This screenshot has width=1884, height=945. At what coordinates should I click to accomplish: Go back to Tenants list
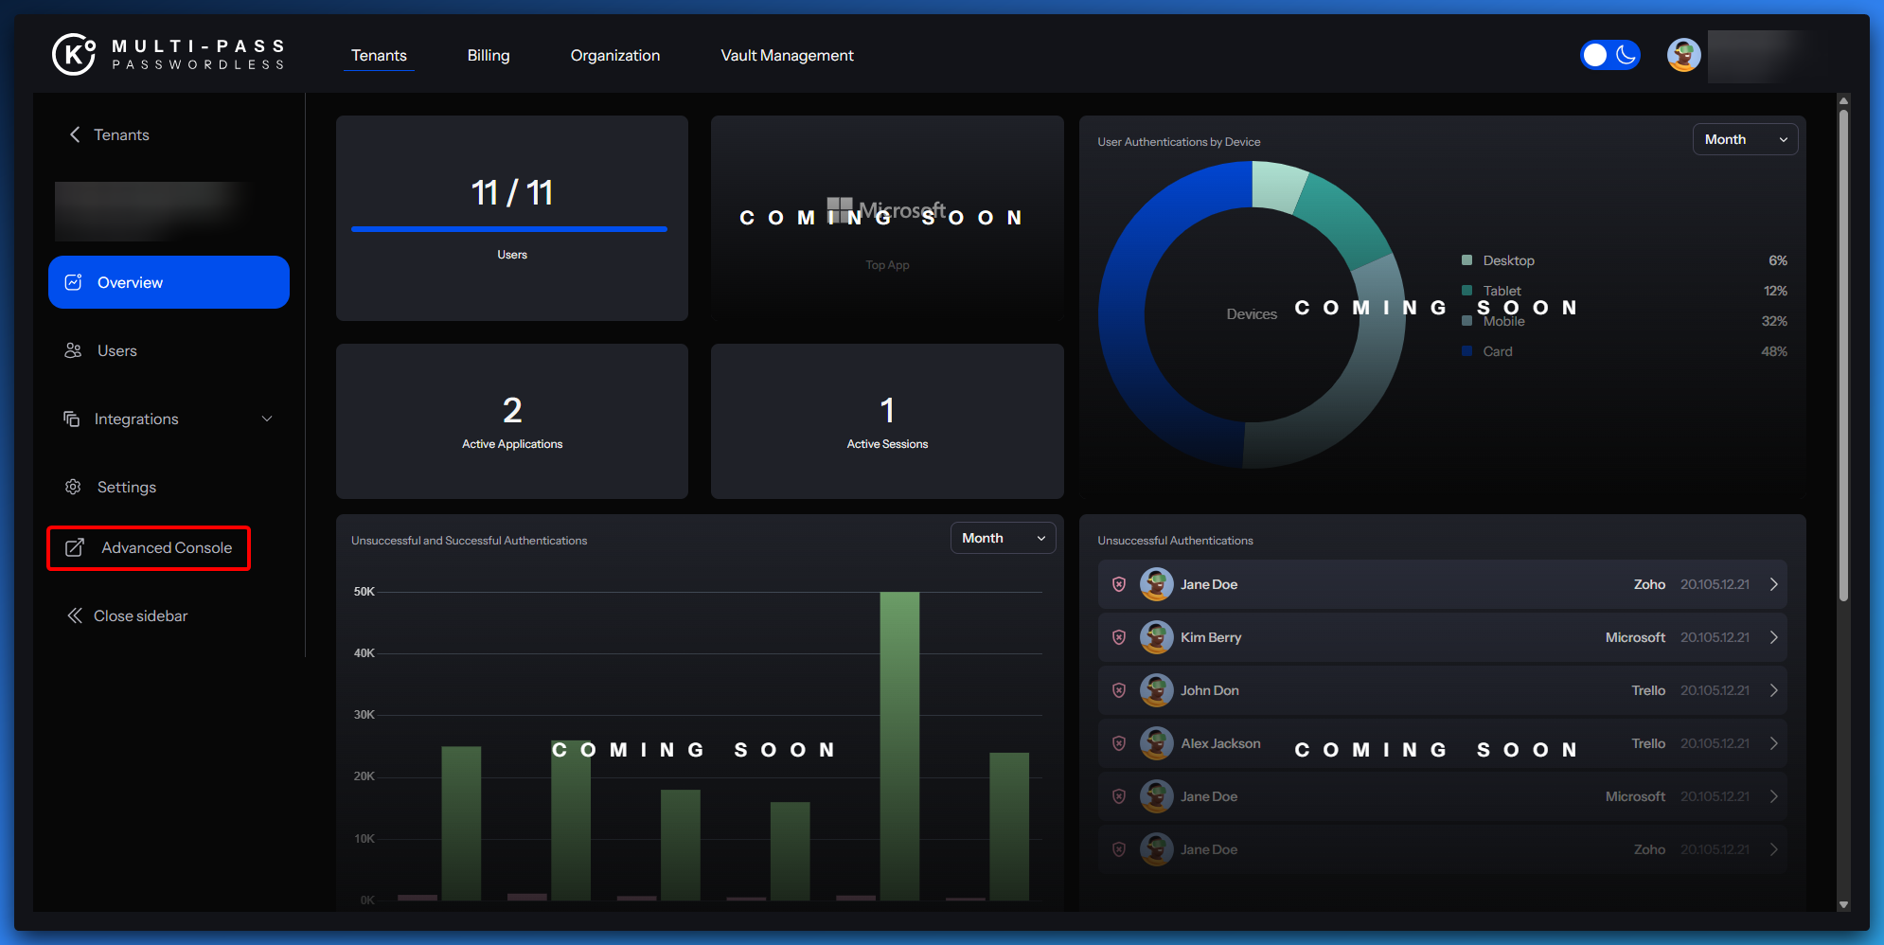[109, 134]
